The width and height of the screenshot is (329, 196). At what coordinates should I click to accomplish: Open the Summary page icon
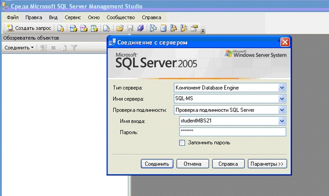[x=163, y=28]
